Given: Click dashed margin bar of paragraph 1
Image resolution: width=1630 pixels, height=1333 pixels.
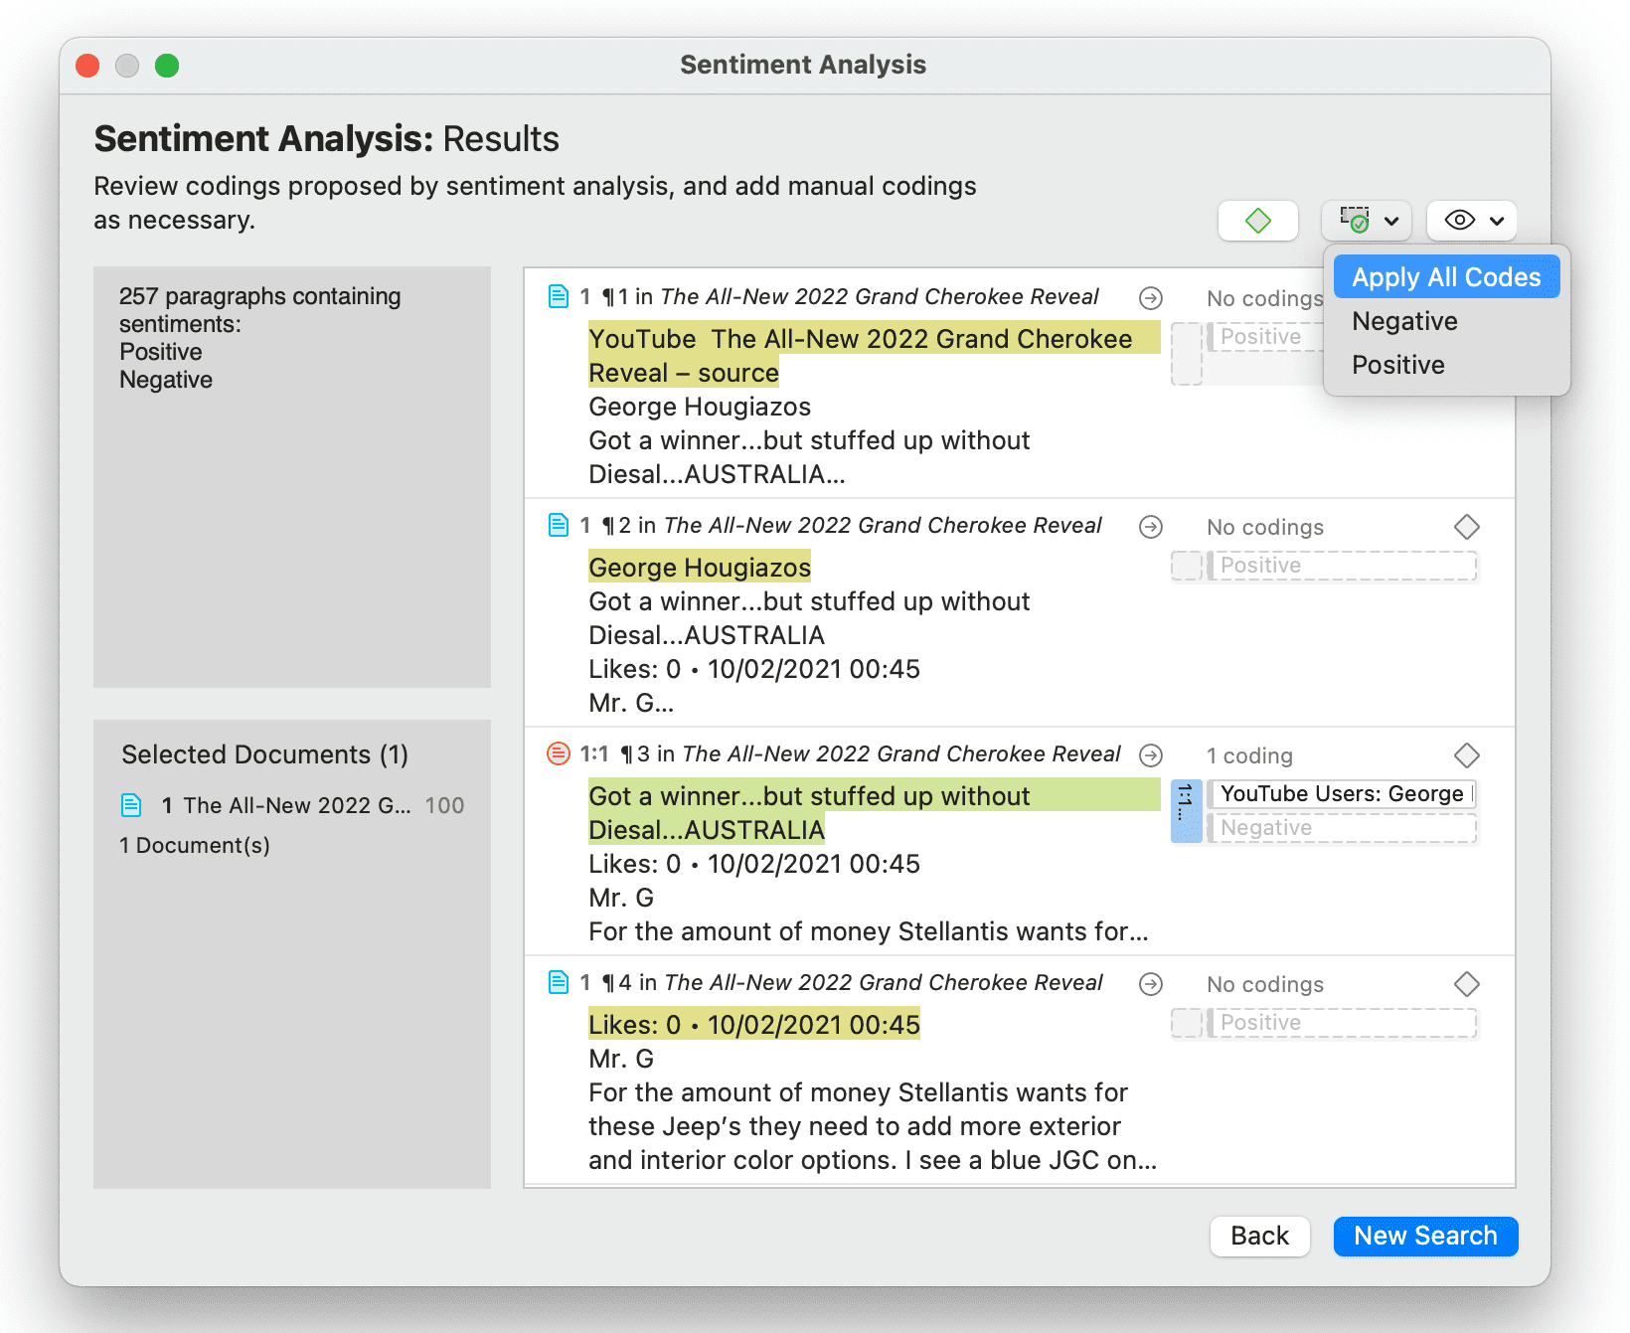Looking at the screenshot, I should click(1186, 354).
